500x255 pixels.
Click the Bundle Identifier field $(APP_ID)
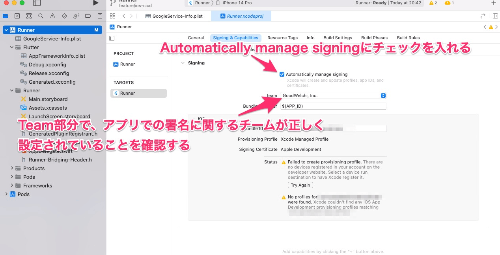coord(334,106)
